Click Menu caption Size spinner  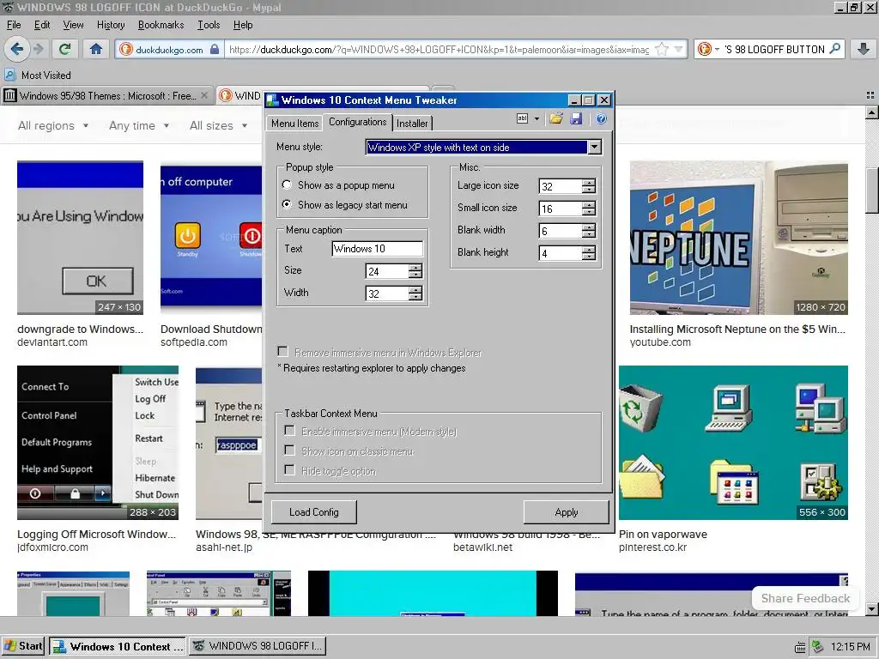coord(415,270)
